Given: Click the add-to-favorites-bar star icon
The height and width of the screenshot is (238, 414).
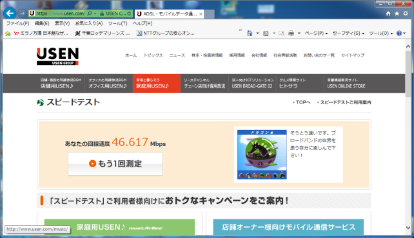Looking at the screenshot, I should click(x=8, y=33).
